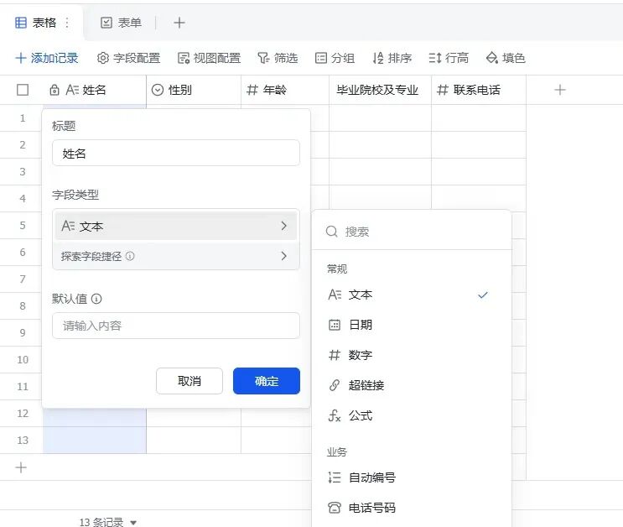This screenshot has width=623, height=527.
Task: Select the 毕业院校及专业 column header
Action: click(380, 90)
